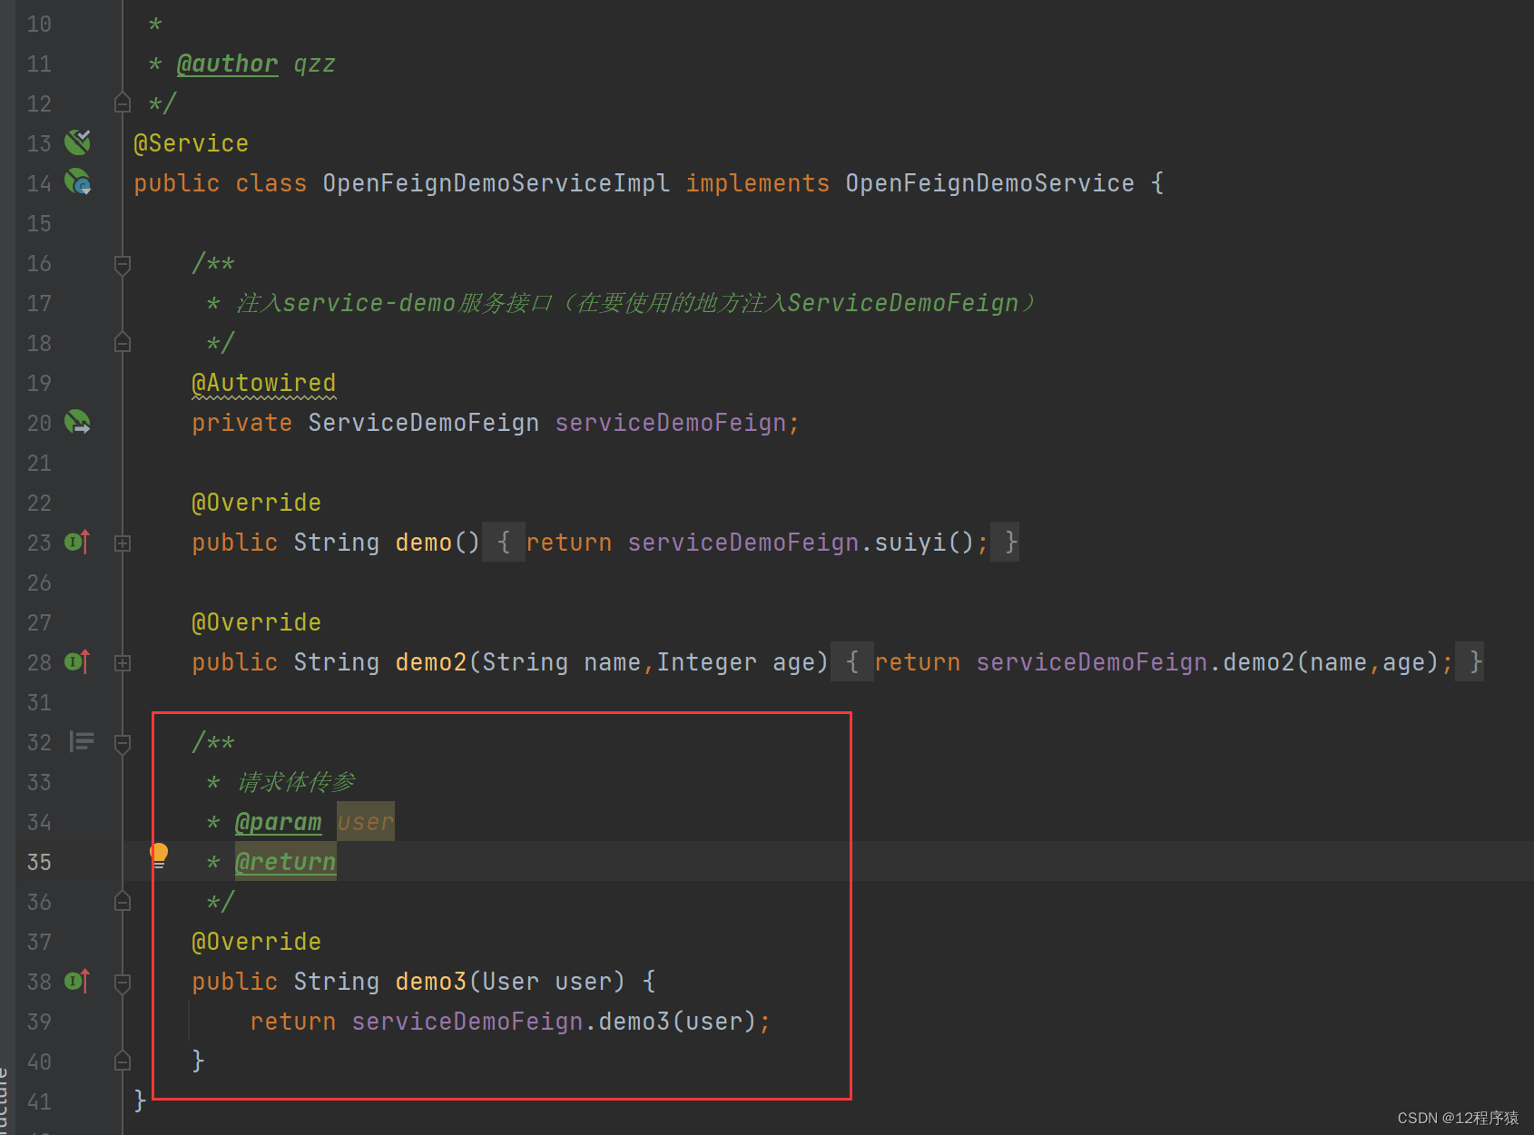Click the serviceDemoFeign.demo3(user) call on line 39

click(x=554, y=1022)
